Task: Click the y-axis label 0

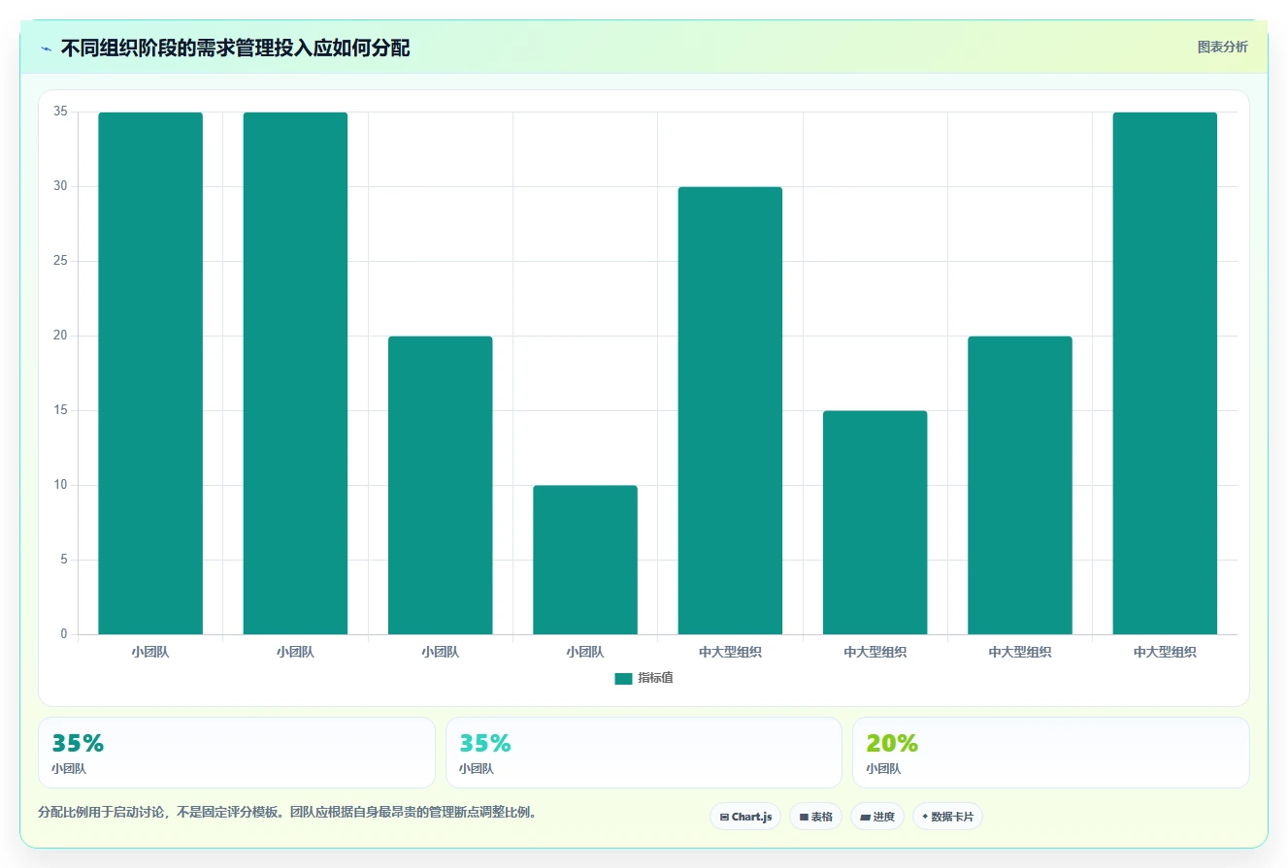Action: [x=64, y=634]
